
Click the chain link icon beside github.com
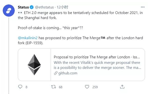point(56,73)
